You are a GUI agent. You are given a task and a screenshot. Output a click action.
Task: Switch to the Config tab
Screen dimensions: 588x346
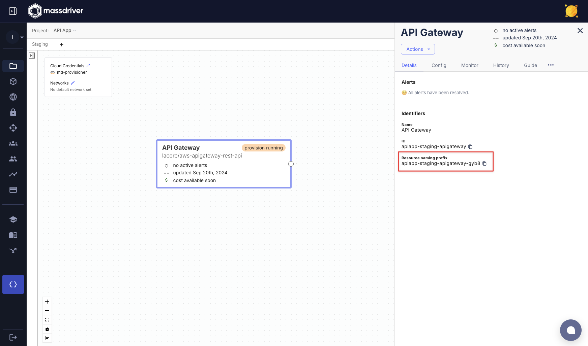pos(439,65)
